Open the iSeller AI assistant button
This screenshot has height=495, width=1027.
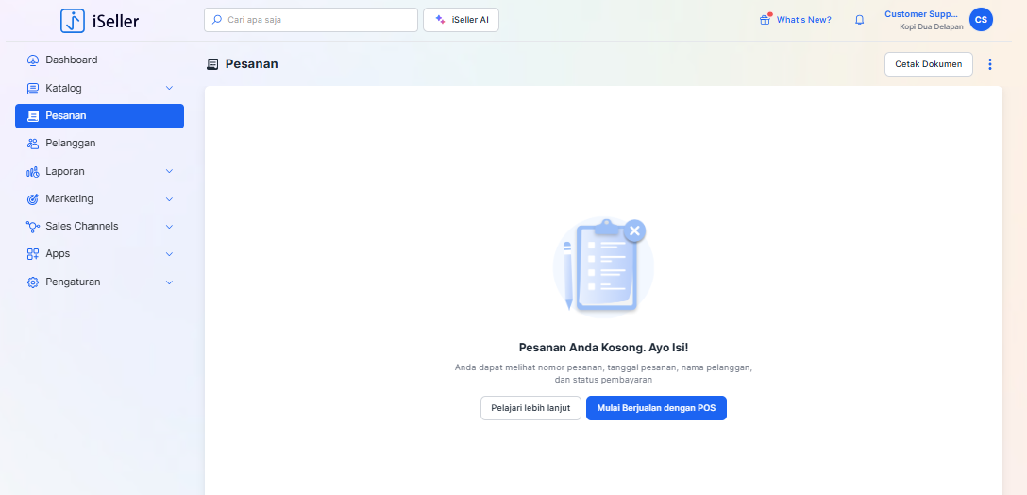pyautogui.click(x=461, y=20)
